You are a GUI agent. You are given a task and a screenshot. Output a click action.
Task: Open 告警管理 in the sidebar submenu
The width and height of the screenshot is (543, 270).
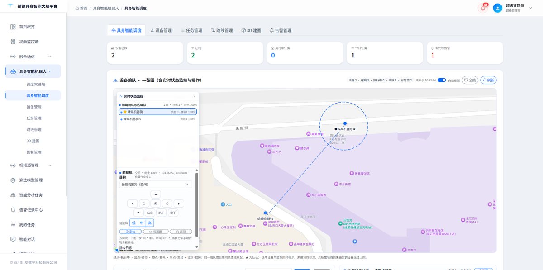pos(34,152)
